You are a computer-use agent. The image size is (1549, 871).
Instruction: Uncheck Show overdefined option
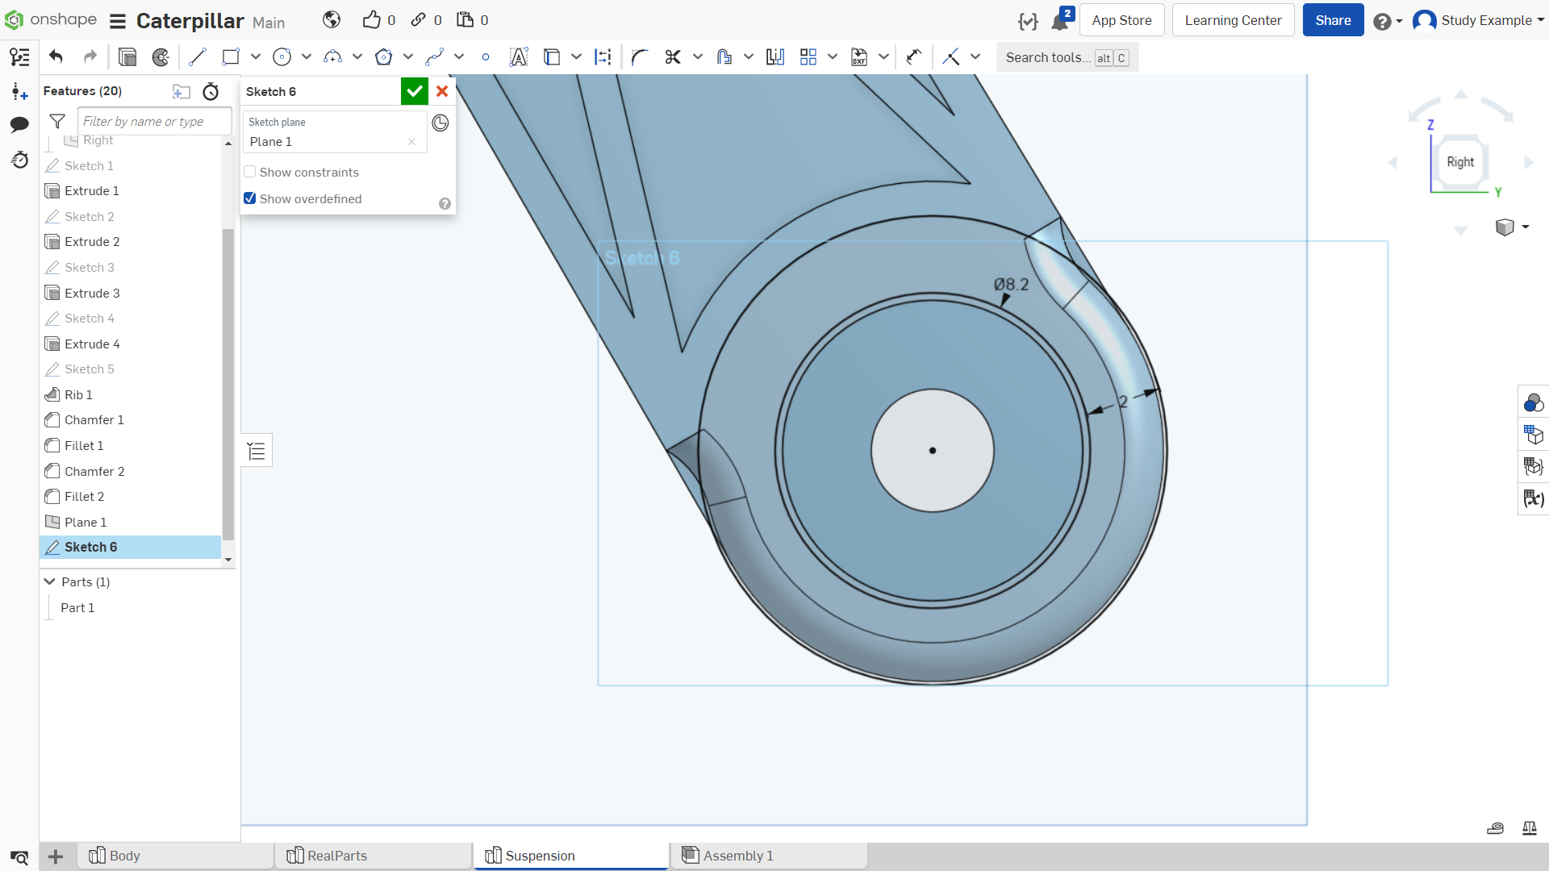tap(250, 198)
